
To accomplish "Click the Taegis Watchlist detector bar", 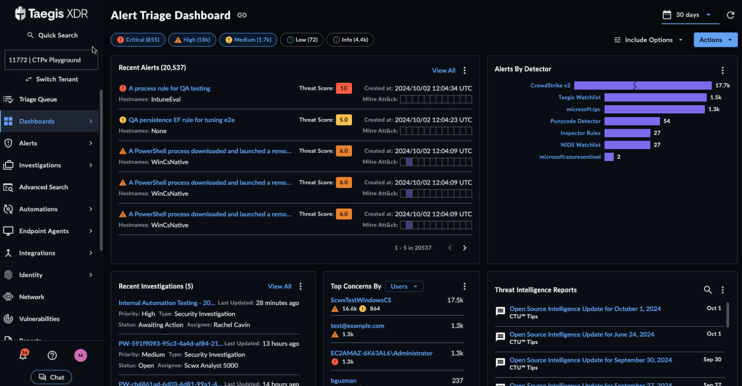I will (656, 97).
